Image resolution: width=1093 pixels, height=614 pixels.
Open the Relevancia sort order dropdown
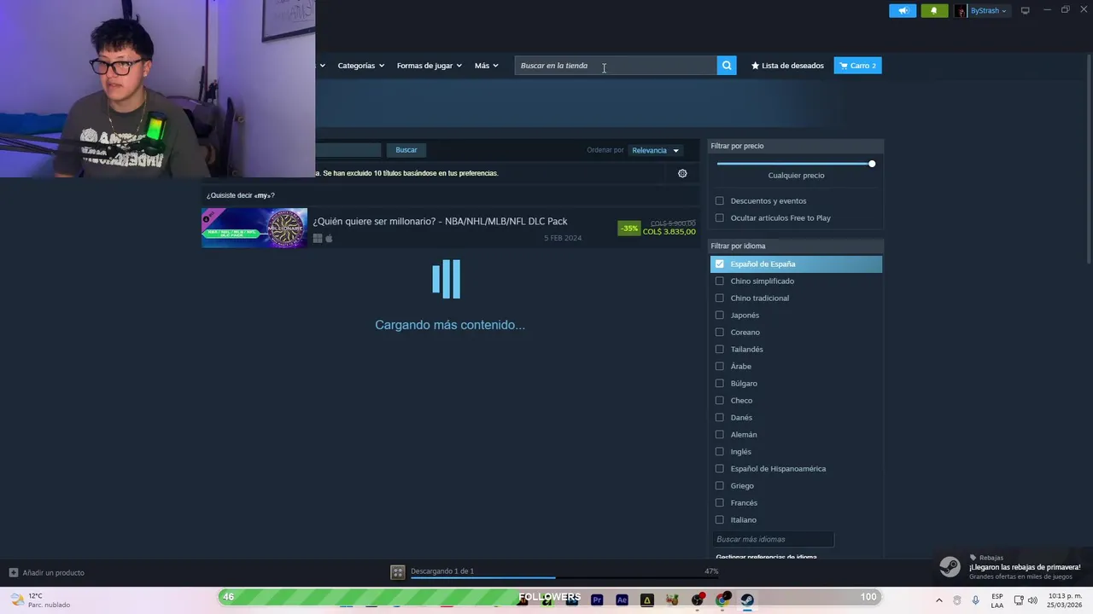tap(655, 150)
